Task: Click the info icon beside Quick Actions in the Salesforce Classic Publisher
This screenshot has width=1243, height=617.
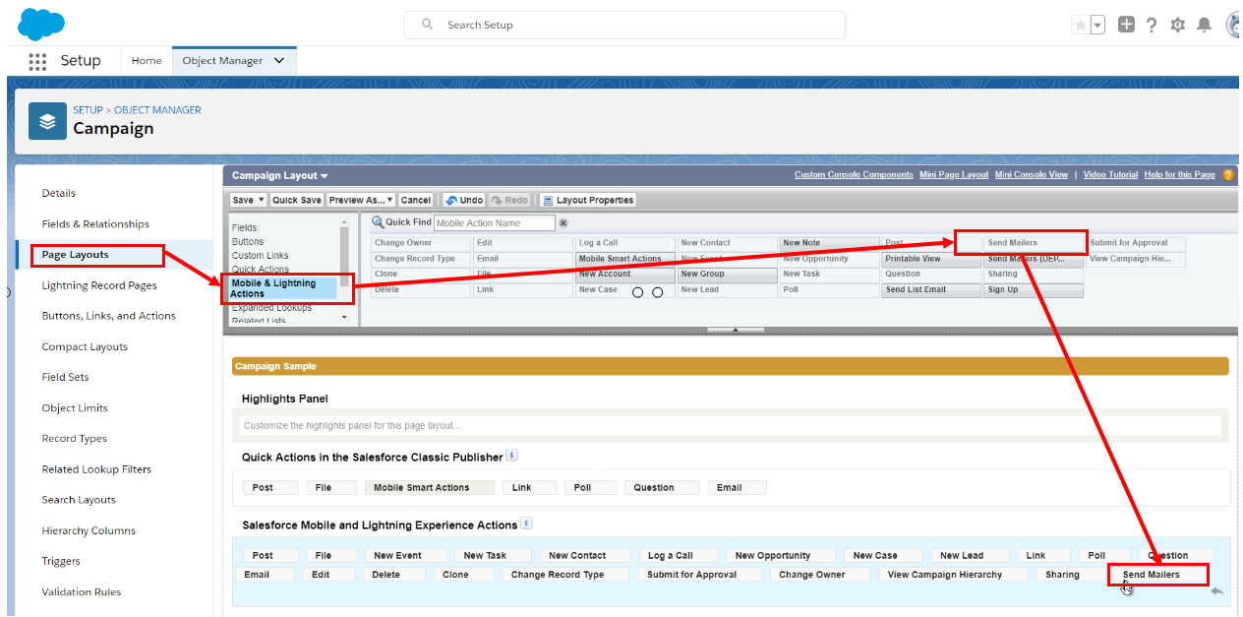Action: click(511, 456)
